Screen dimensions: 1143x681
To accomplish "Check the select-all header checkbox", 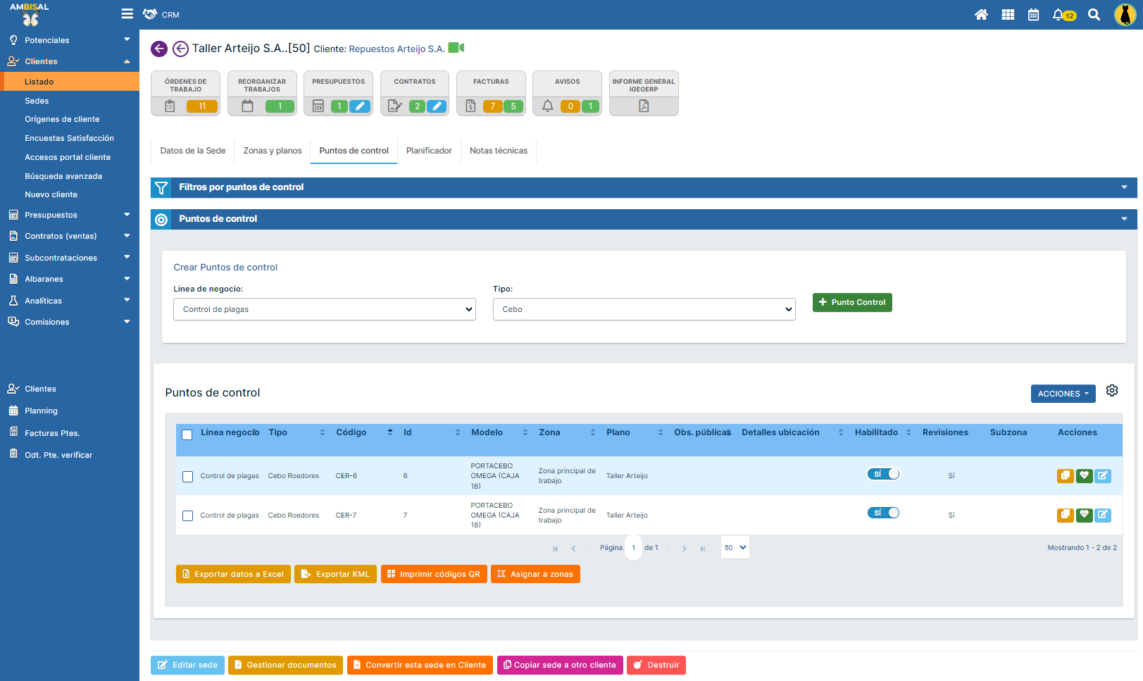I will tap(187, 435).
